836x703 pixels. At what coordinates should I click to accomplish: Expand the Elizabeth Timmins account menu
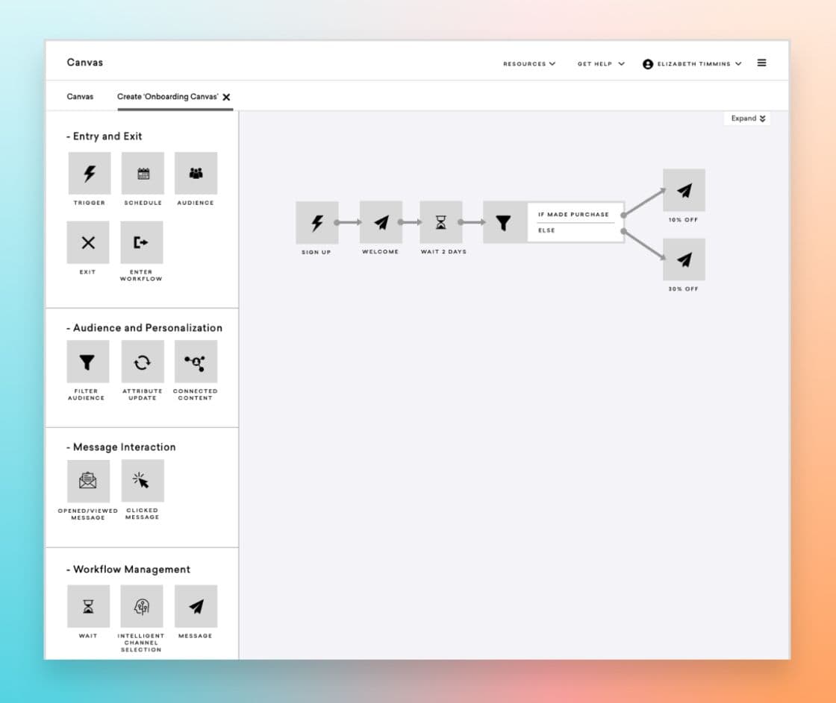point(692,64)
